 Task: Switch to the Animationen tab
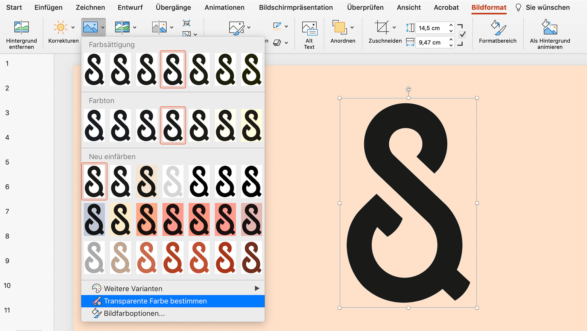224,8
